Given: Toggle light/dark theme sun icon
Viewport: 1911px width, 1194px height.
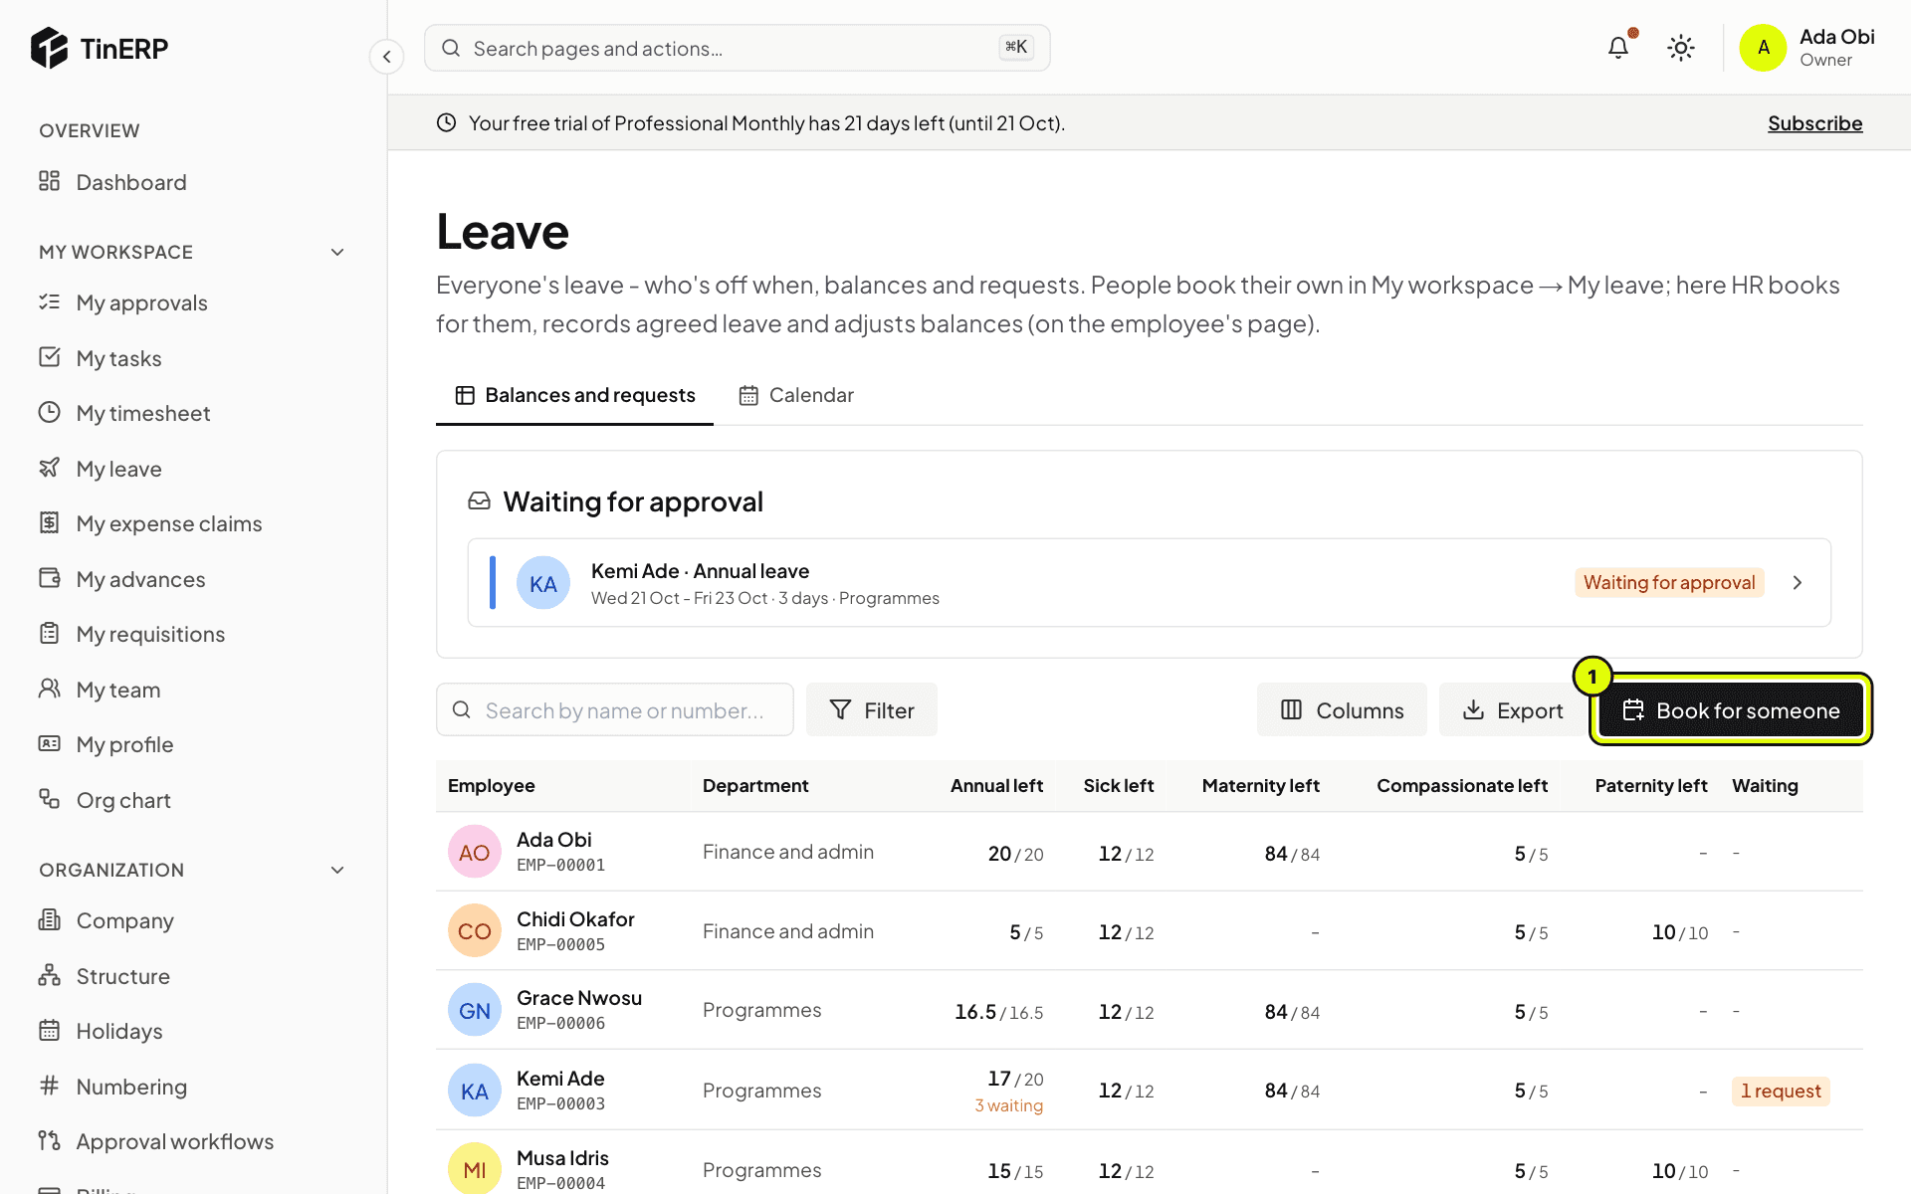Looking at the screenshot, I should (1681, 48).
